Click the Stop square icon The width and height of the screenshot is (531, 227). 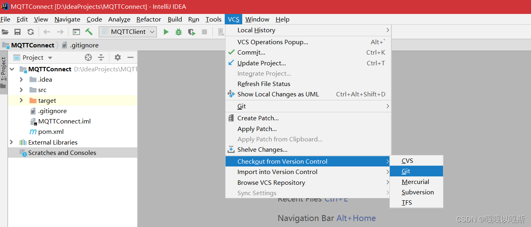tap(204, 32)
